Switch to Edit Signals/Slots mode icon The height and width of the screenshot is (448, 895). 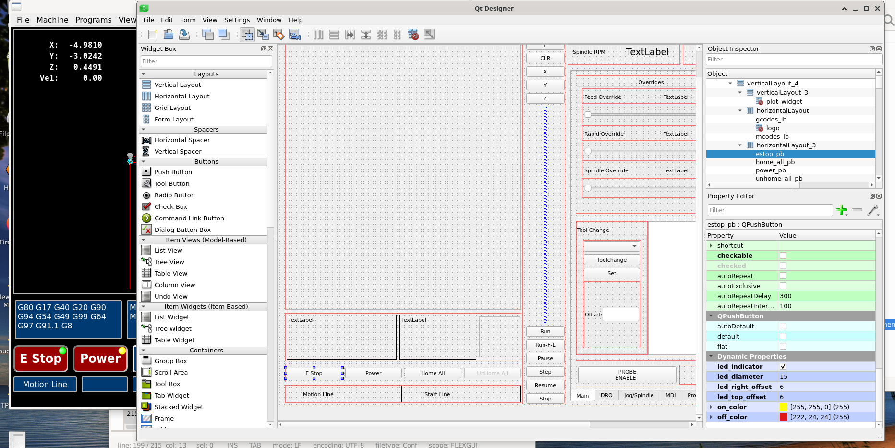pyautogui.click(x=263, y=35)
